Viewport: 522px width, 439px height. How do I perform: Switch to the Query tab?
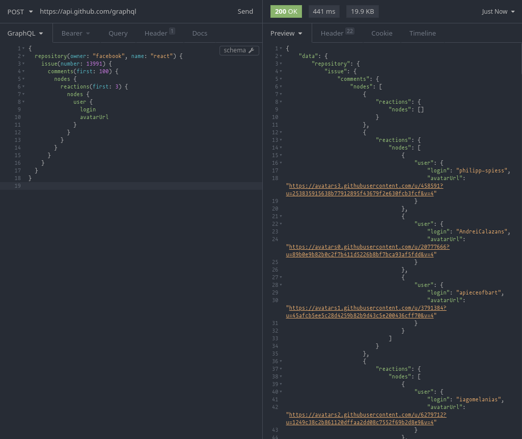coord(118,33)
